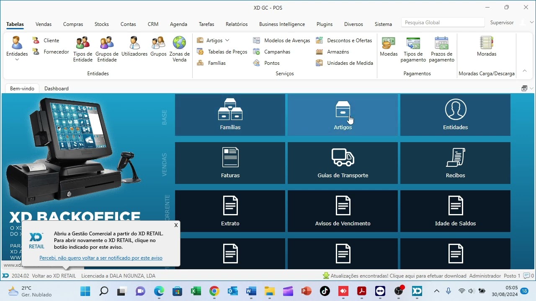Open messages counter in status bar
Screen dimensions: 536x301
528,276
